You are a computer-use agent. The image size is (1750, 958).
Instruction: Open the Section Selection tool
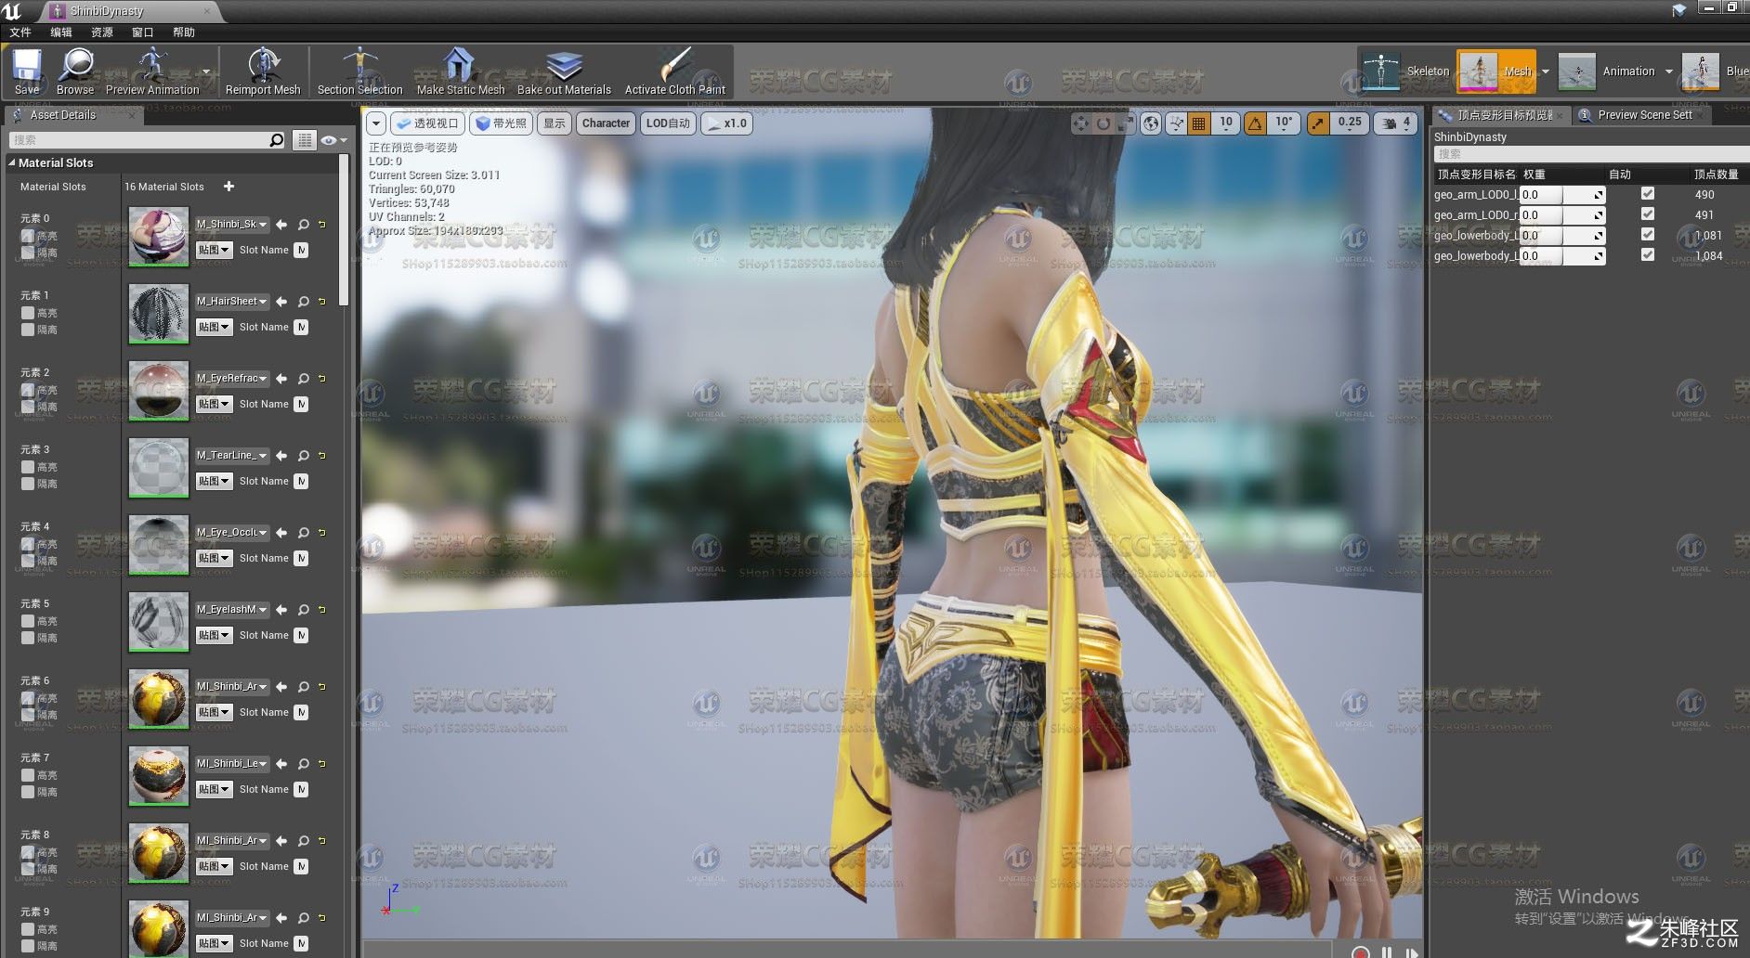(359, 71)
